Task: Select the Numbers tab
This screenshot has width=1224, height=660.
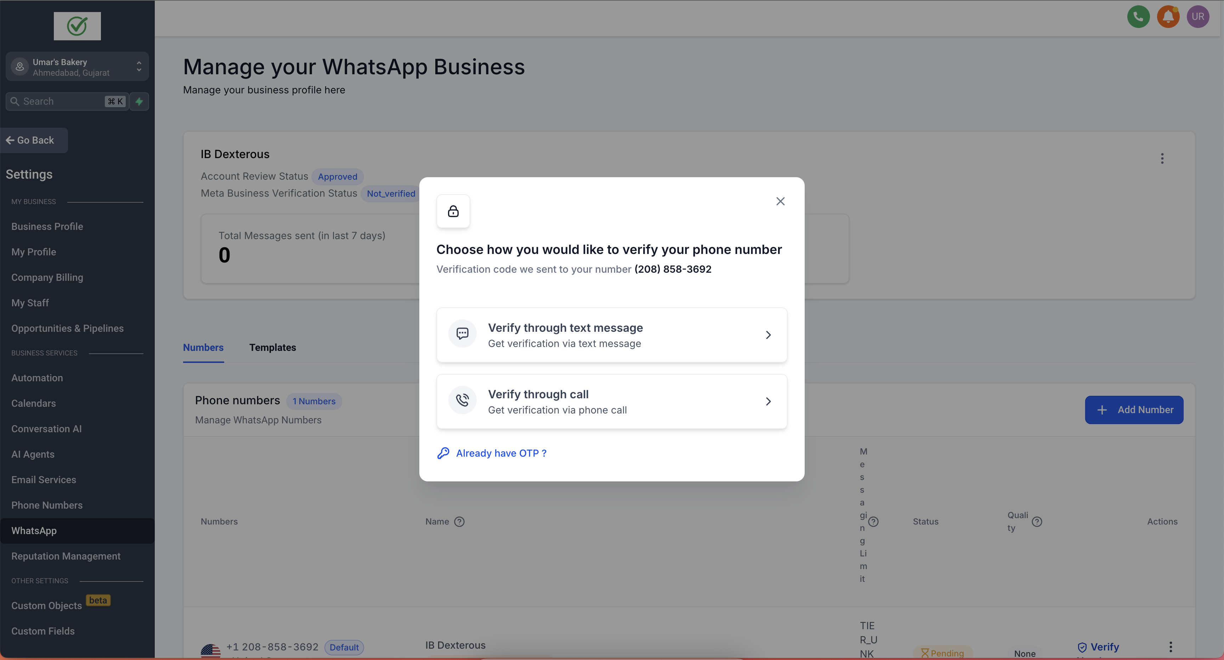Action: coord(203,347)
